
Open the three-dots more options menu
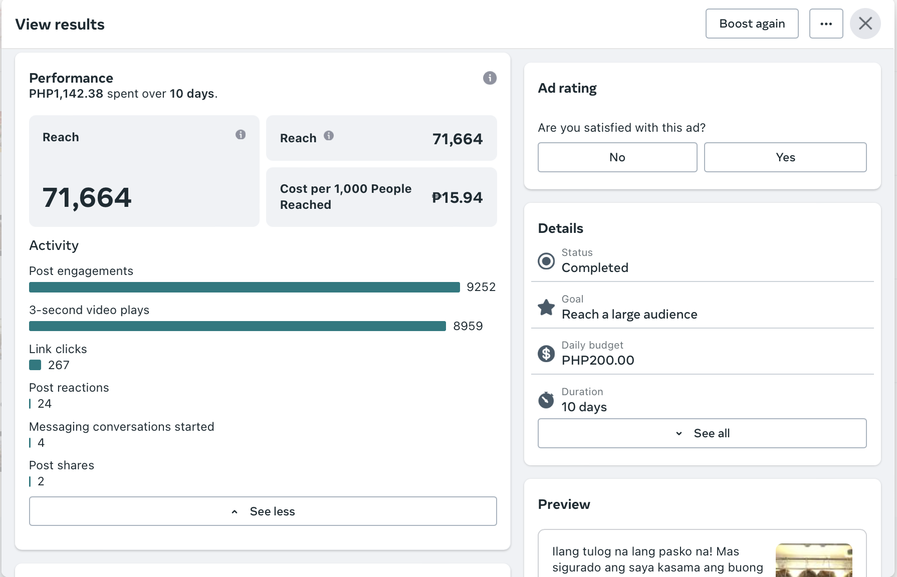pos(826,24)
